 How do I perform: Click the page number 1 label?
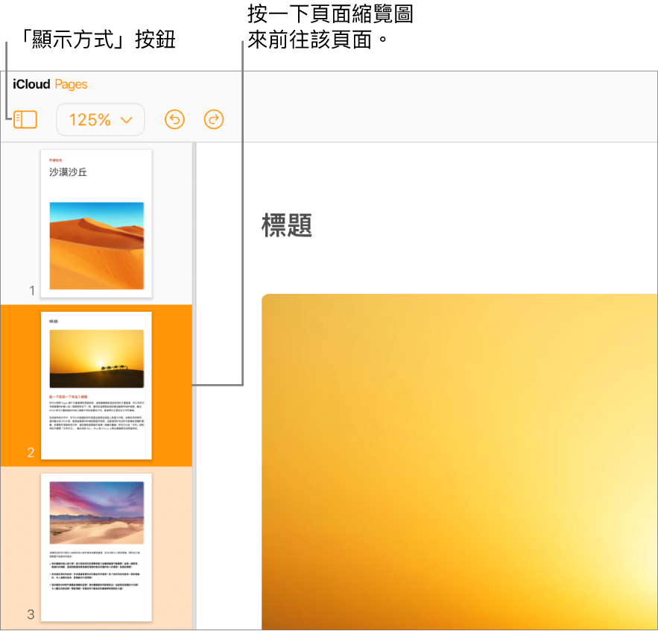point(31,290)
